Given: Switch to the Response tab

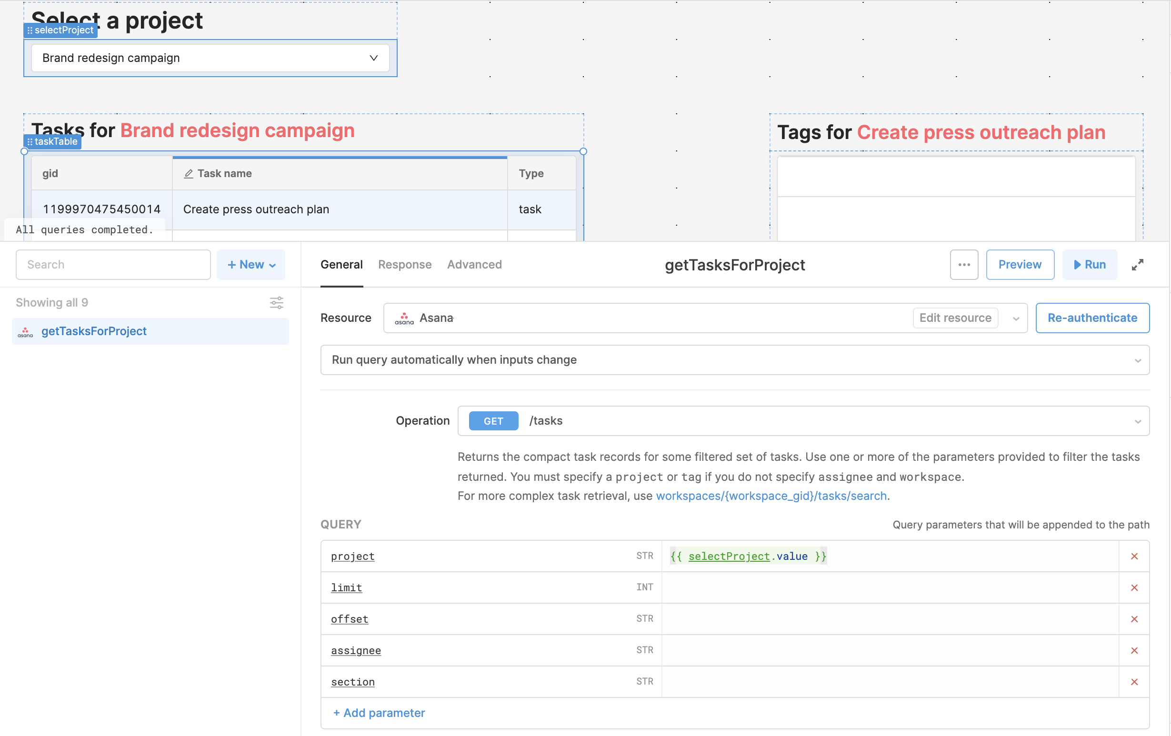Looking at the screenshot, I should [x=405, y=264].
